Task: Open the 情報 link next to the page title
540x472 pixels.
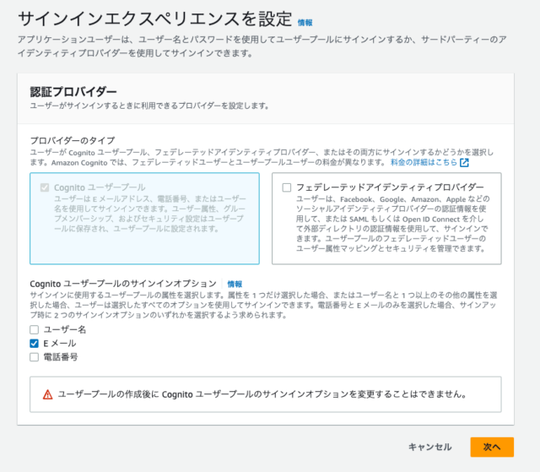Action: (x=305, y=23)
